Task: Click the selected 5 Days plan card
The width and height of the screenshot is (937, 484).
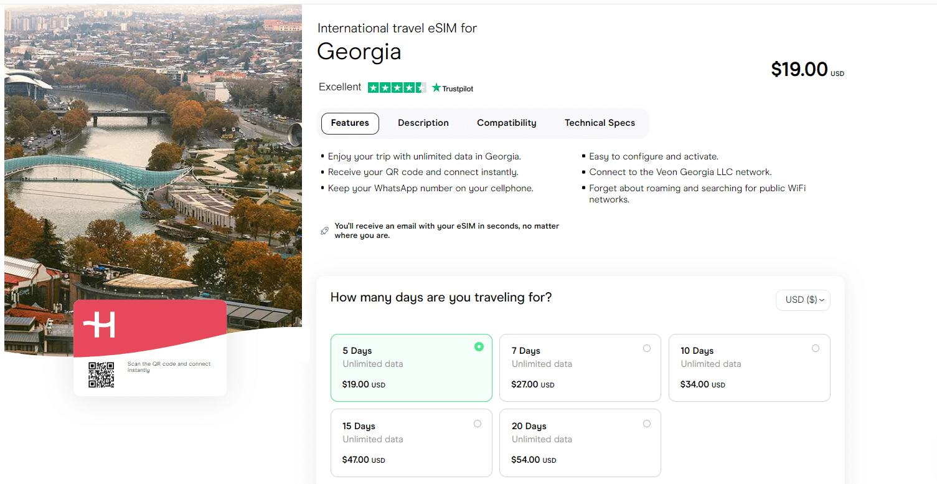Action: (x=412, y=368)
